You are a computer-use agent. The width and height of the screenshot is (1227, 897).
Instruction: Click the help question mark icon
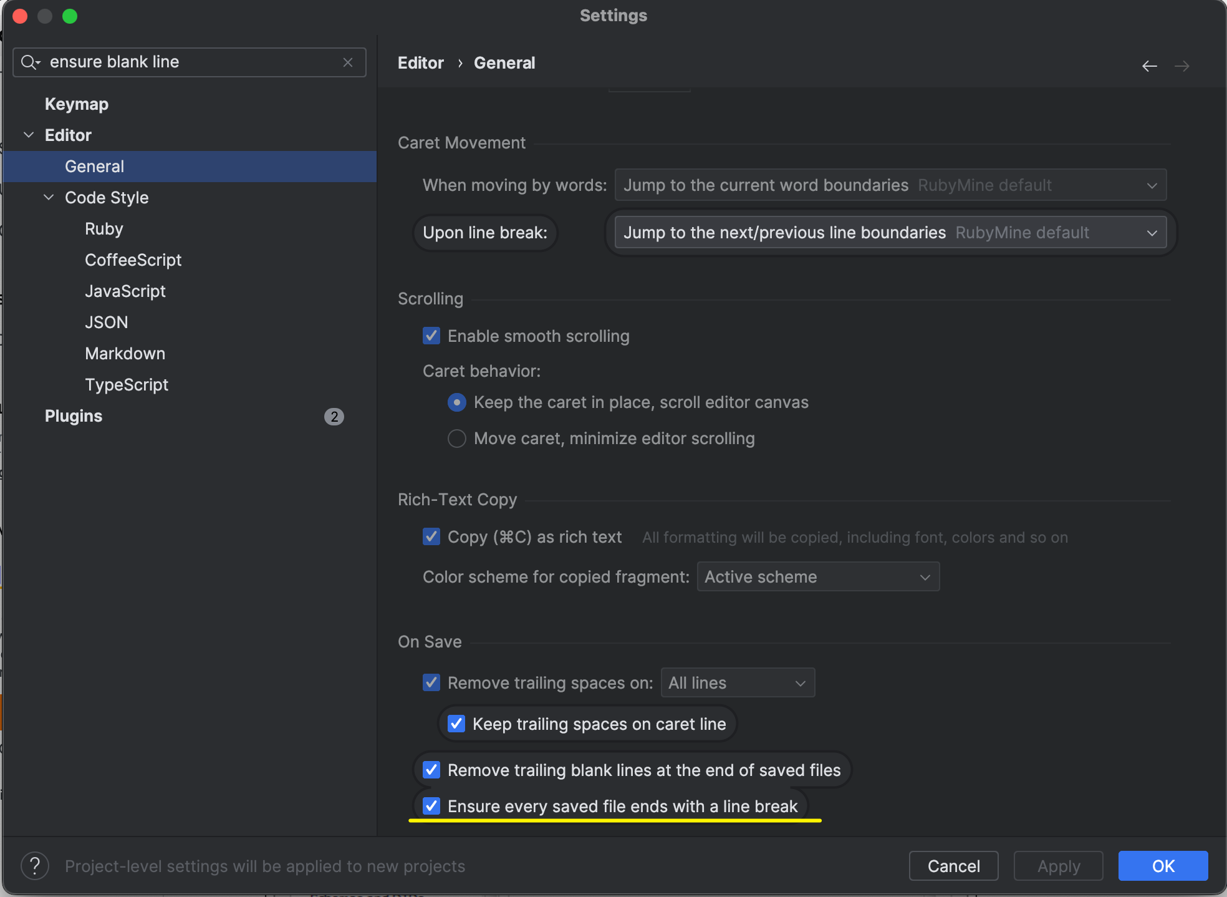(x=35, y=866)
